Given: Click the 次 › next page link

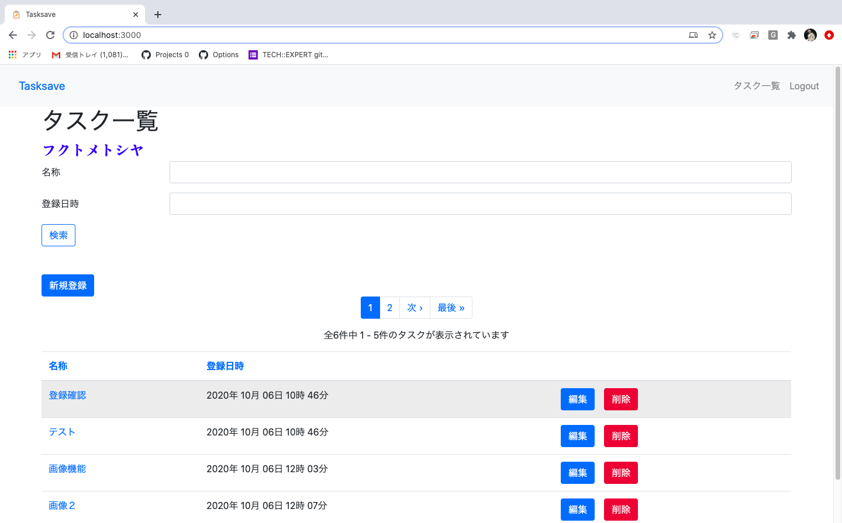Looking at the screenshot, I should tap(415, 308).
